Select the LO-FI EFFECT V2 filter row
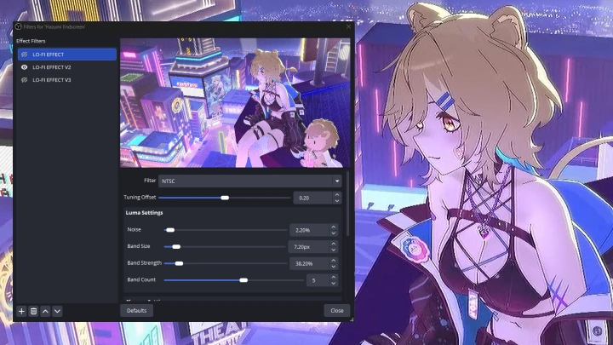 point(67,67)
